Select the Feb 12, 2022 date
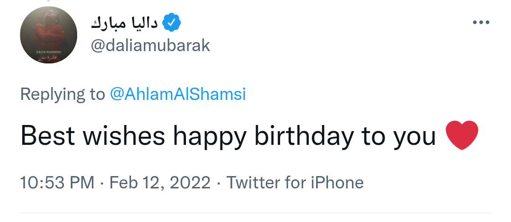511x222 pixels. click(x=160, y=182)
